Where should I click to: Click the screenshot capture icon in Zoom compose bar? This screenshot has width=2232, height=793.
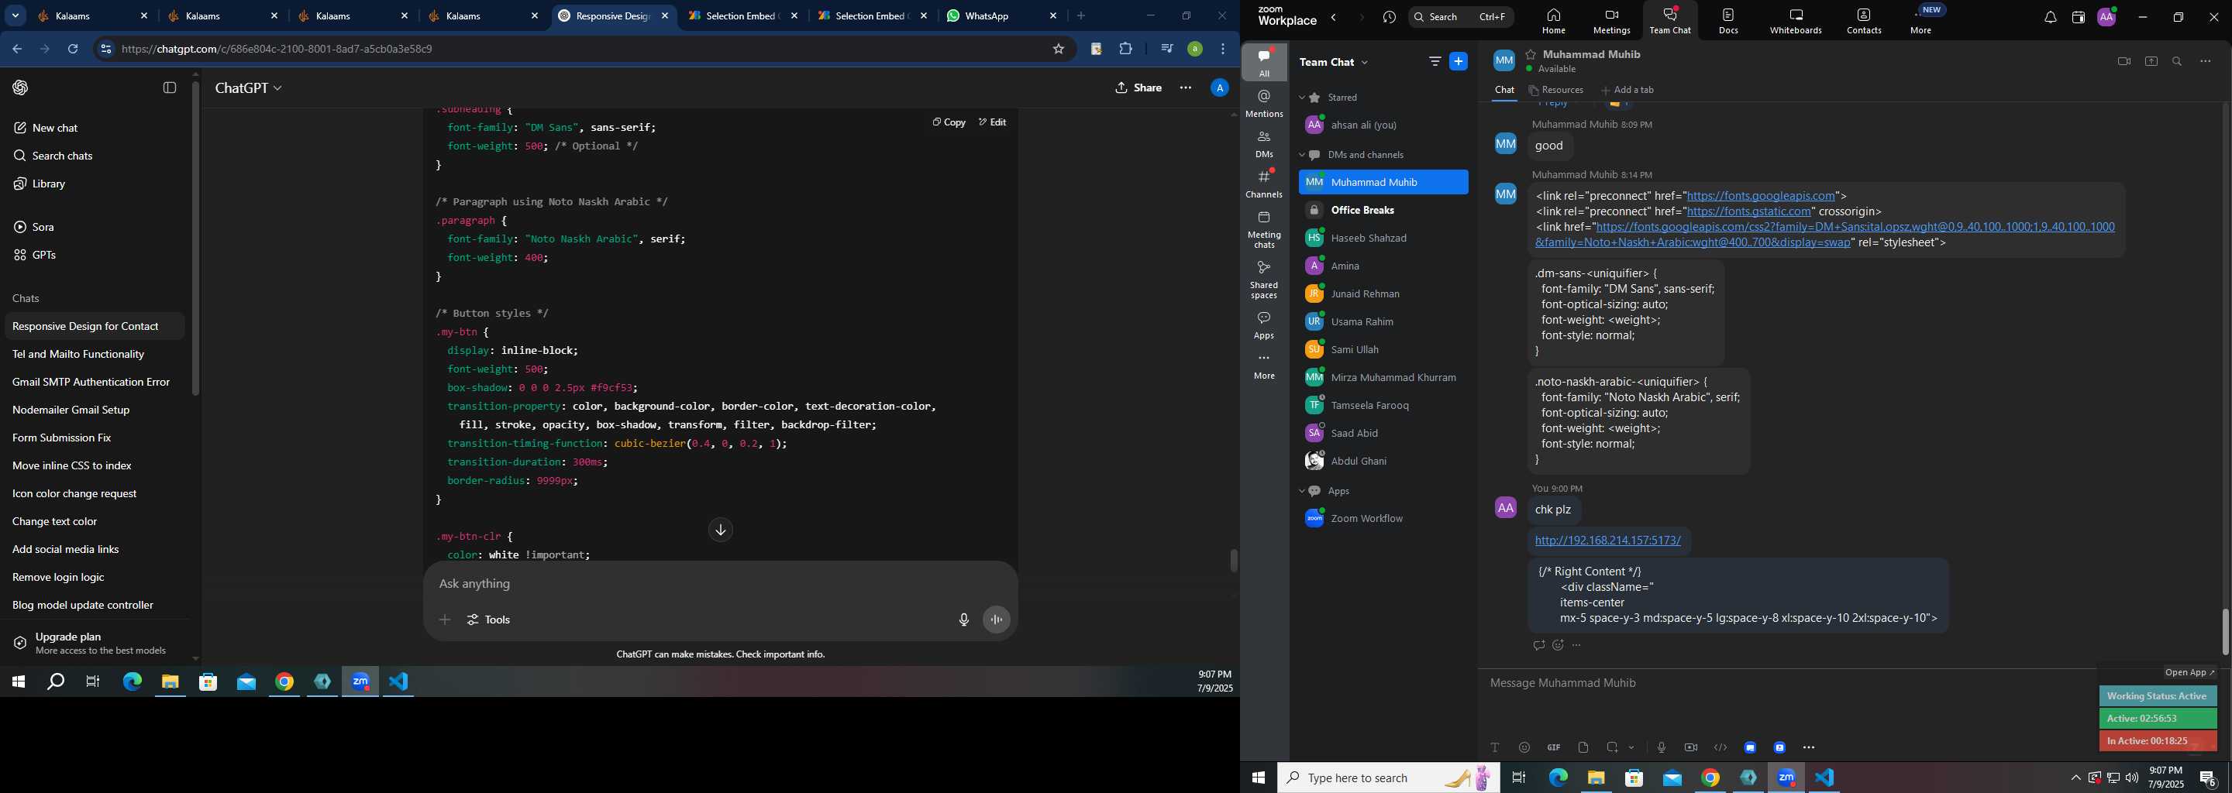[1613, 747]
